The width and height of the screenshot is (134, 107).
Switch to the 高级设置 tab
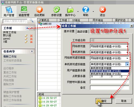(x=82, y=32)
